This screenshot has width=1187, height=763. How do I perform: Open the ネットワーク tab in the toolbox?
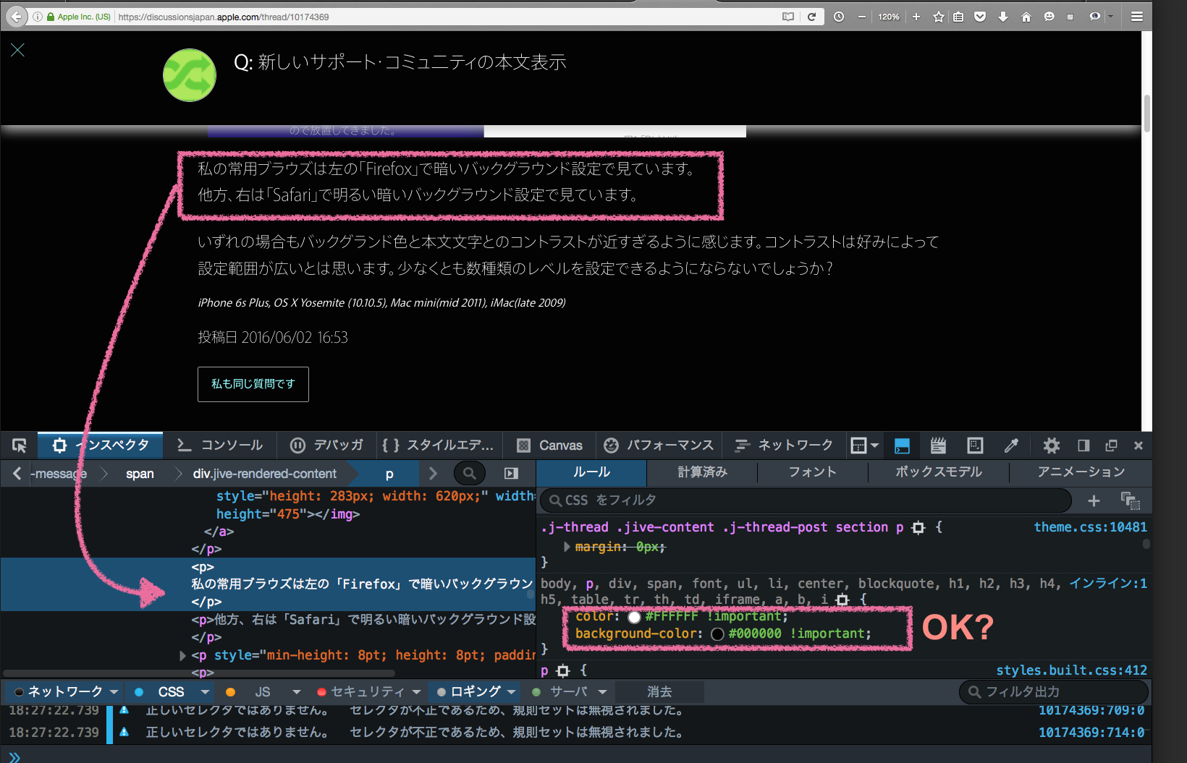[784, 446]
